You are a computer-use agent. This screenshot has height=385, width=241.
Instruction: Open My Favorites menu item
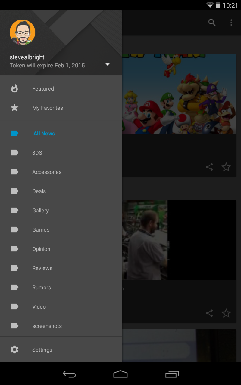(x=61, y=108)
